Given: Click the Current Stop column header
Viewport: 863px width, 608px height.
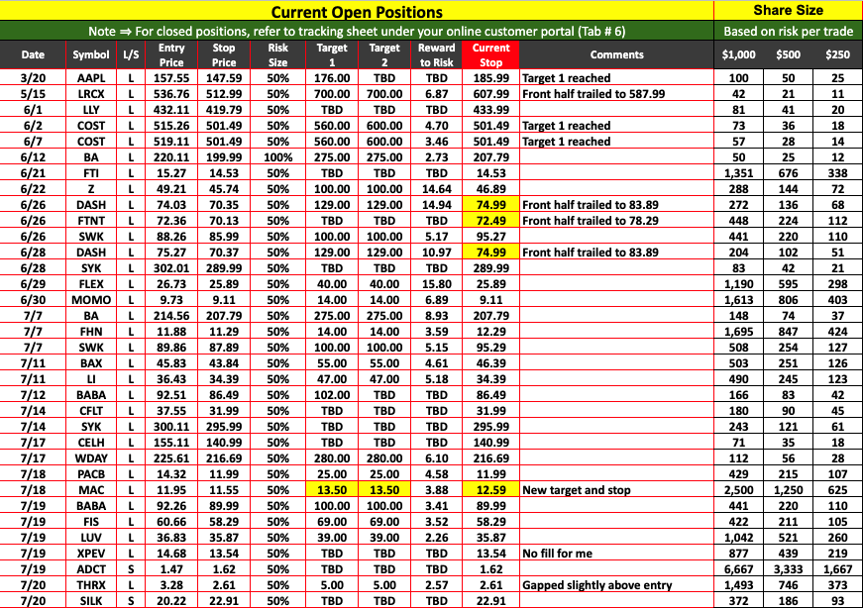Looking at the screenshot, I should 490,54.
